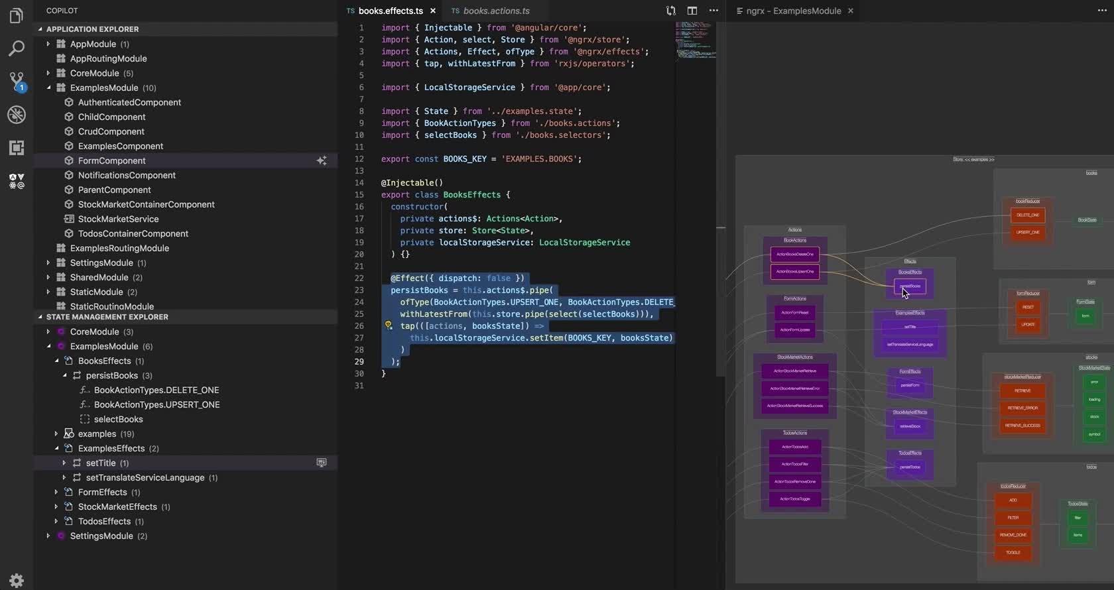Open the Debug view in the activity bar
The image size is (1114, 590).
[17, 115]
